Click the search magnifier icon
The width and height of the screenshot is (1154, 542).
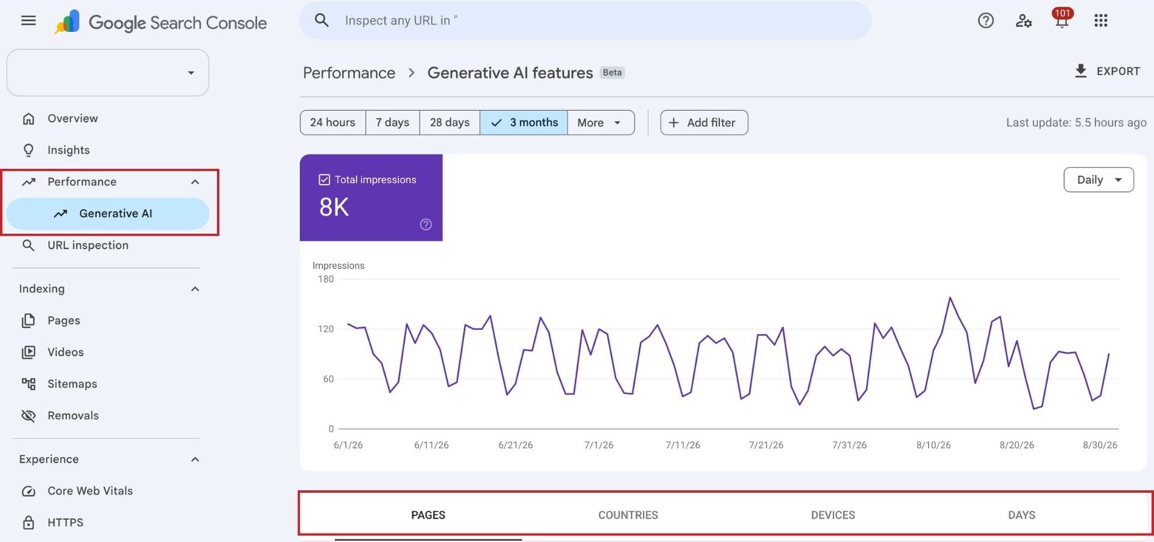click(322, 20)
